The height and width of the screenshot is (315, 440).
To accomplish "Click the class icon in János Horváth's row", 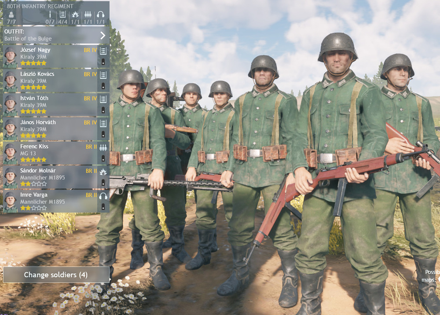I will tap(103, 123).
